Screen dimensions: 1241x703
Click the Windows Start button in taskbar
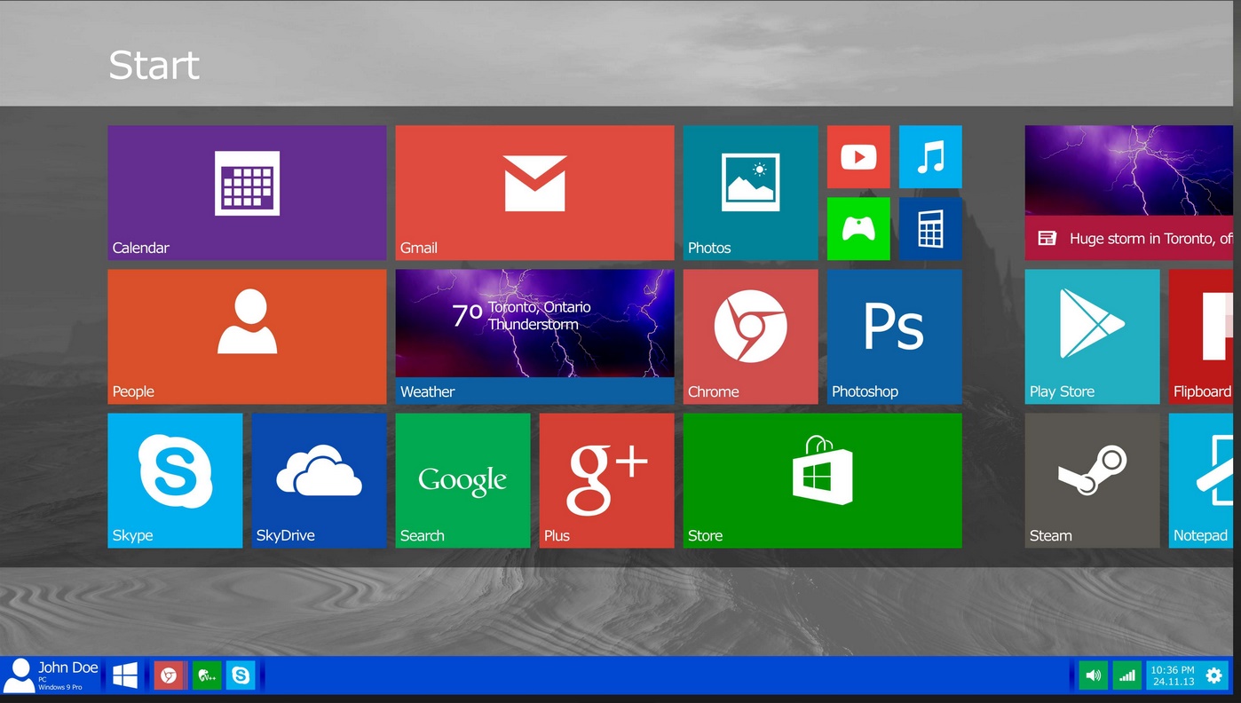point(125,676)
